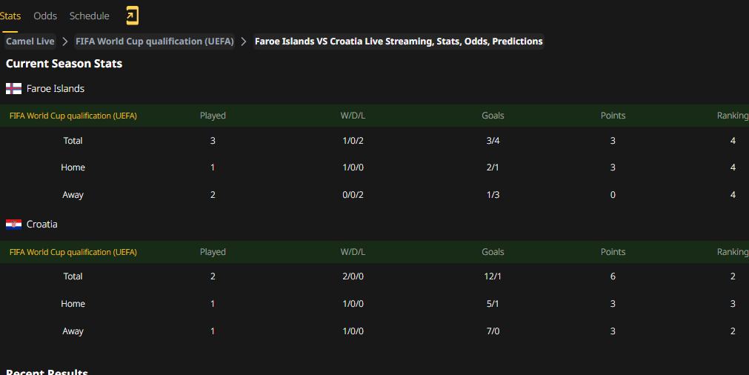Open Croatia team name link
Screen dimensions: 749x375
[42, 225]
